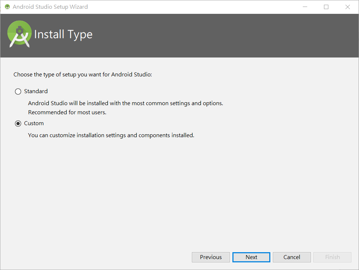Minimize the Setup Wizard window
Viewport: 359px width, 270px height.
point(305,7)
